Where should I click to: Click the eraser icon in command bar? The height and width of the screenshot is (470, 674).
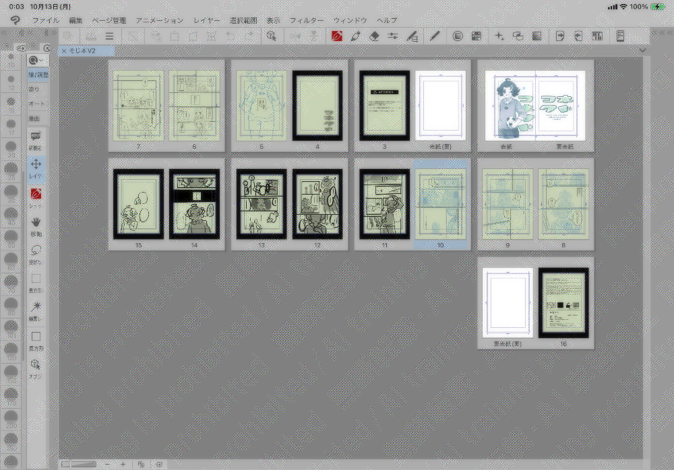pos(375,36)
